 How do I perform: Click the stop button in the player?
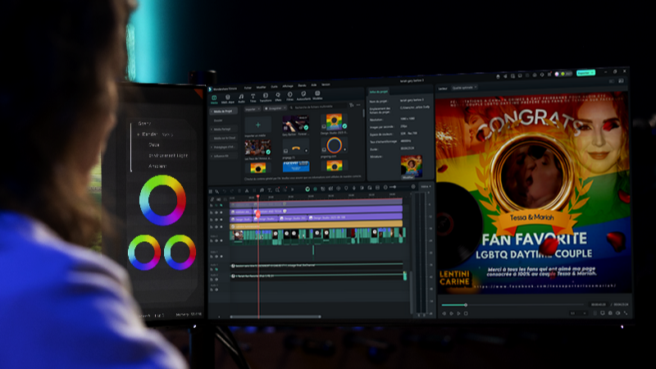[466, 313]
